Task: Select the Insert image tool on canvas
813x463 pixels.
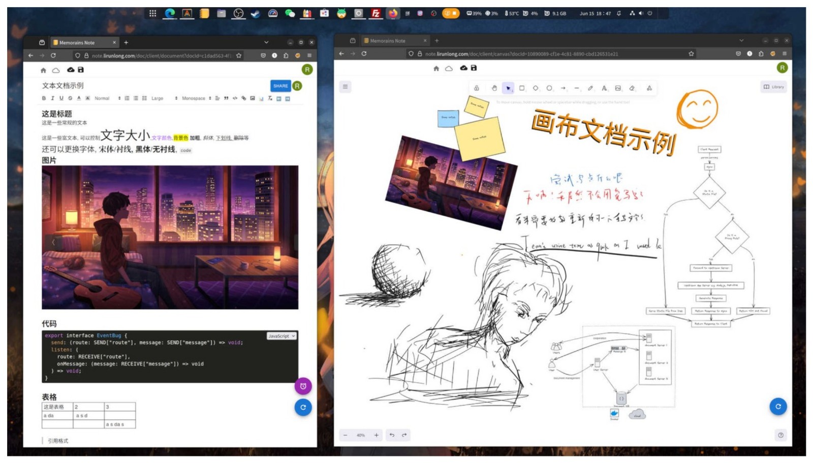Action: coord(618,88)
